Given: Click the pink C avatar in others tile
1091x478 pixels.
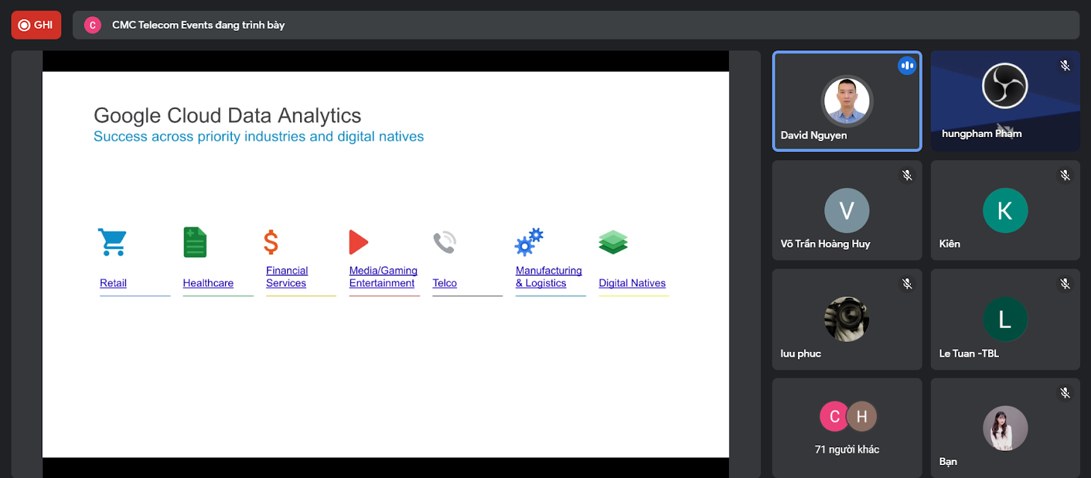Looking at the screenshot, I should click(x=834, y=417).
